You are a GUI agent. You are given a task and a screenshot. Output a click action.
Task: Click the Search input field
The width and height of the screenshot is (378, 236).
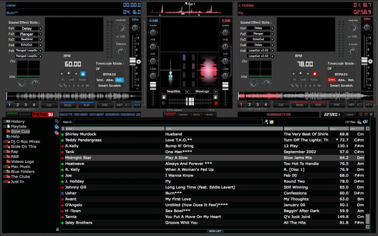tap(168, 122)
